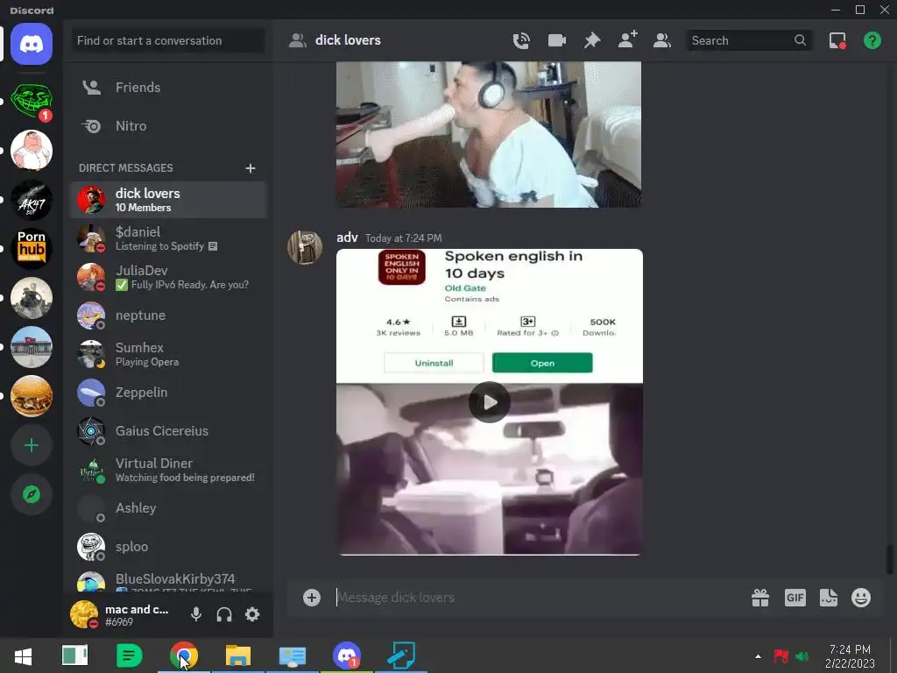897x673 pixels.
Task: Click the Discord taskbar icon
Action: (x=347, y=655)
